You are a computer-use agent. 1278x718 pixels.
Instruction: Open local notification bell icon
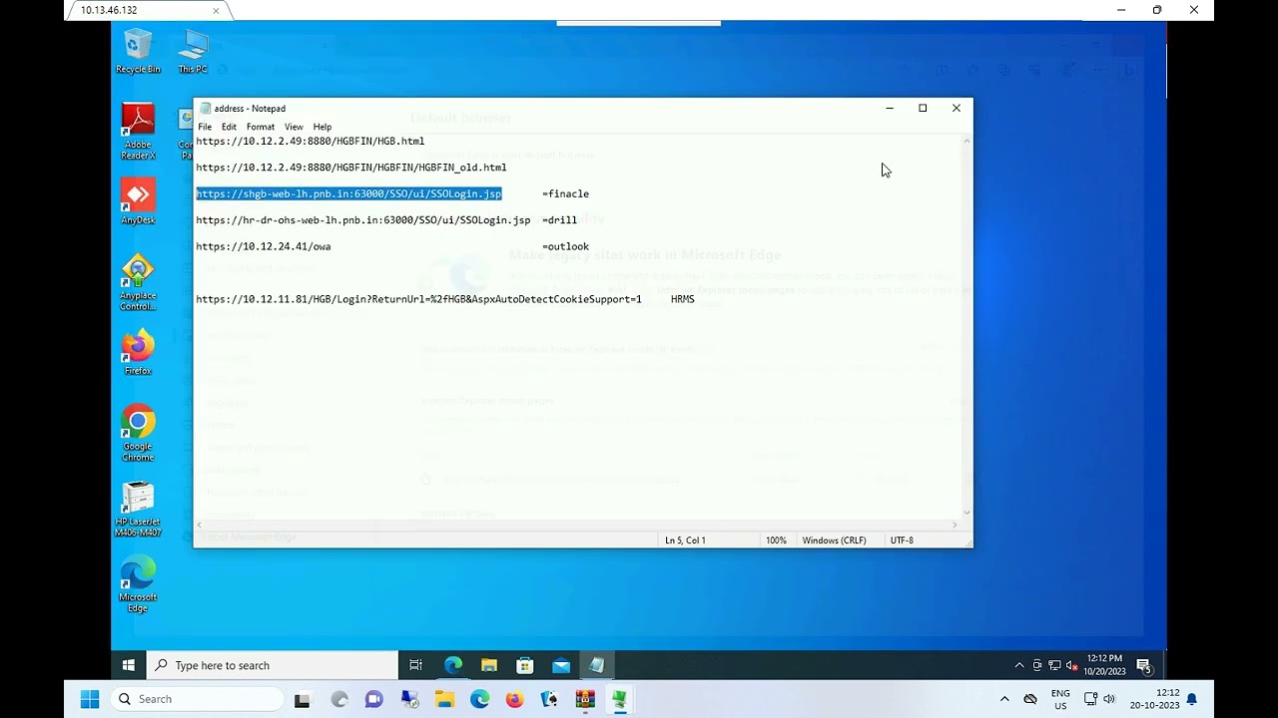[x=1191, y=699]
